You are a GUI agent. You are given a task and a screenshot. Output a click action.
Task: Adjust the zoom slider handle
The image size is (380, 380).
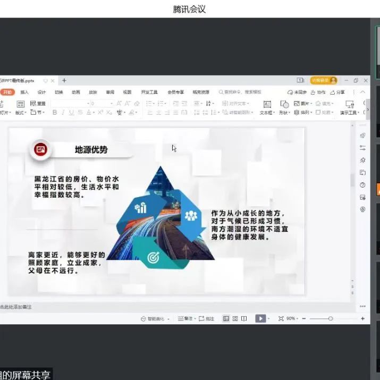point(331,318)
